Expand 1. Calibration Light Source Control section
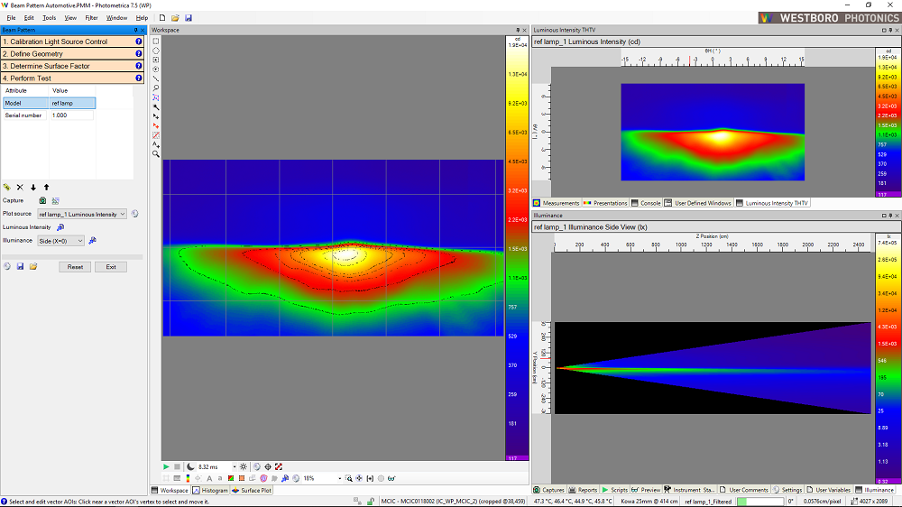 click(x=72, y=41)
